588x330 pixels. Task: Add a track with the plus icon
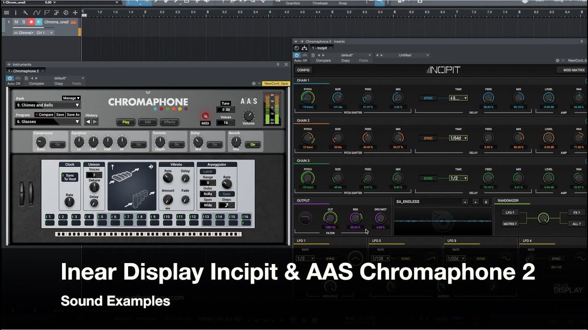pos(75,12)
